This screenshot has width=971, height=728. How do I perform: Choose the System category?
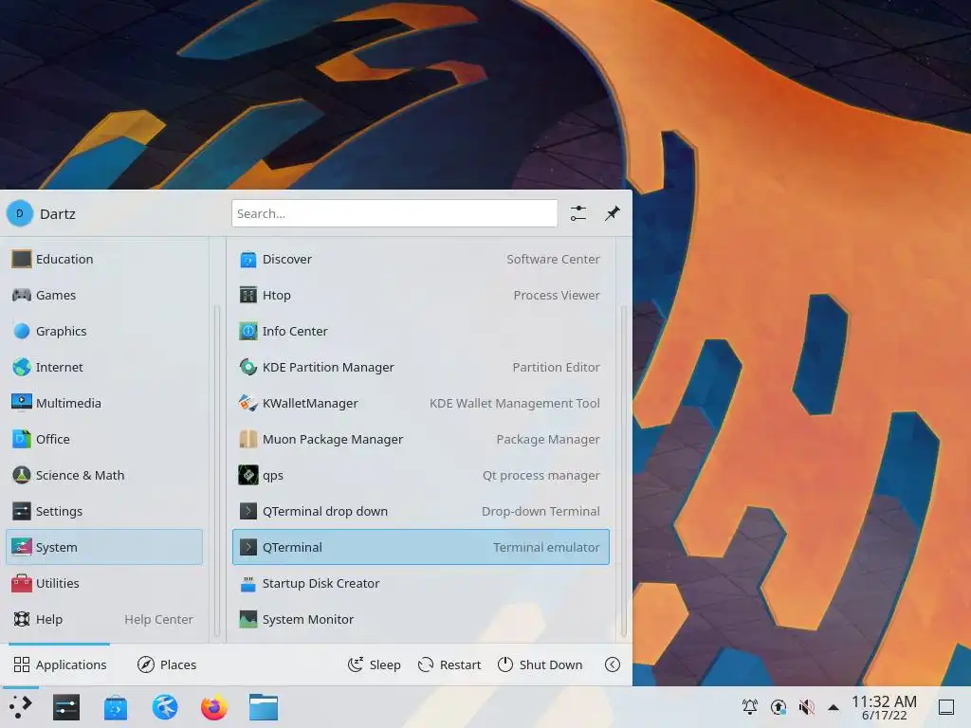point(104,547)
